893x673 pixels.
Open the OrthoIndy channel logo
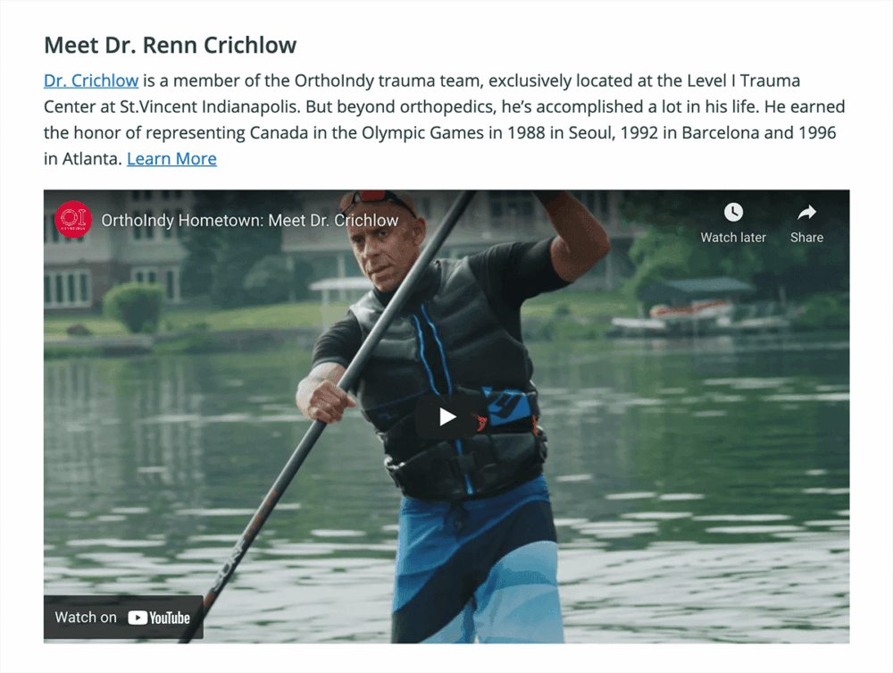(72, 220)
